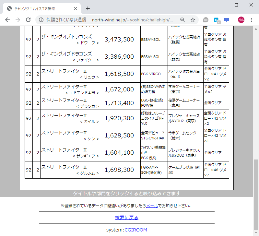The width and height of the screenshot is (259, 236).
Task: Click the player name EGC-教祖(旅) POW様
Action: 152,103
